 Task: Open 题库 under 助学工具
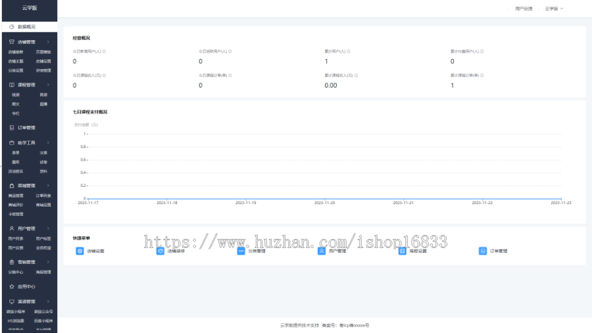tap(16, 162)
